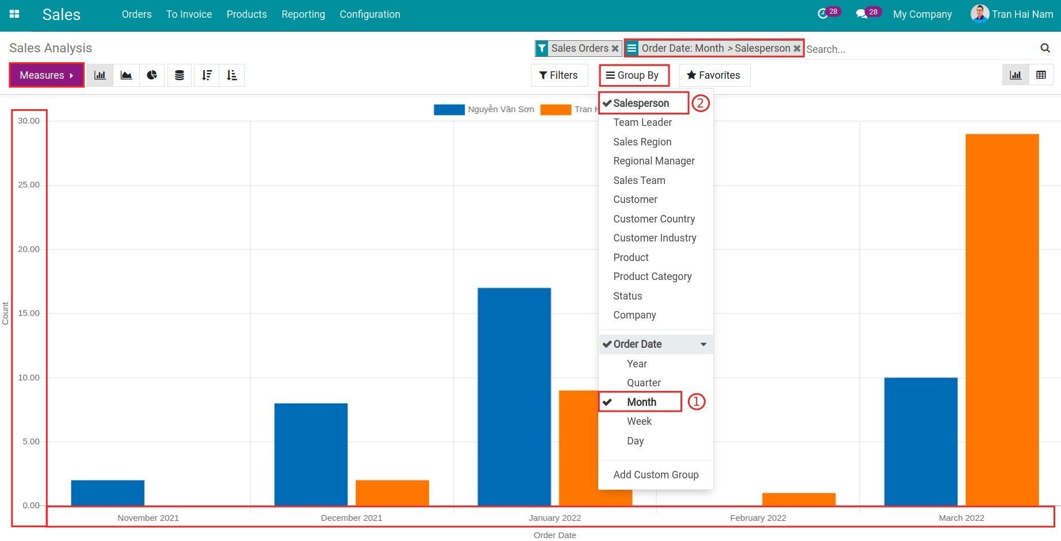The width and height of the screenshot is (1061, 541).
Task: Open the Products menu
Action: [246, 14]
